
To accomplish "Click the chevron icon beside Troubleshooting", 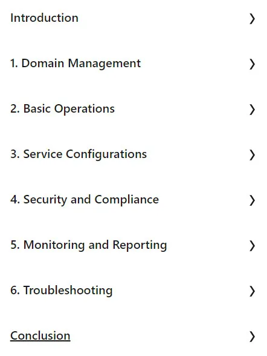I will 252,291.
